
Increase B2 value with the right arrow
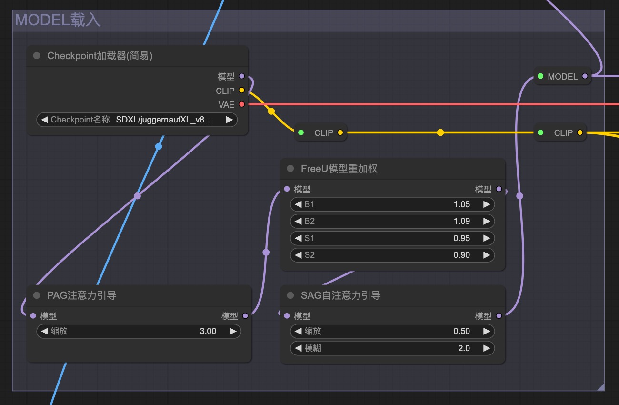pos(487,221)
